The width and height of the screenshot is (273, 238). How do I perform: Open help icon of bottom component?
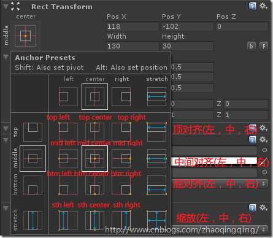point(252,208)
